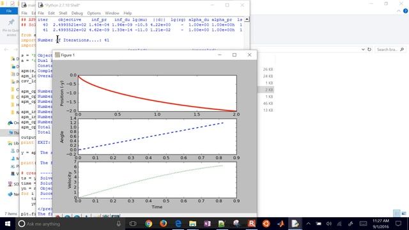Refresh the Explorer folder view

pos(369,49)
